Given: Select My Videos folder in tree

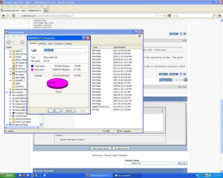Looking at the screenshot, I should point(20,75).
